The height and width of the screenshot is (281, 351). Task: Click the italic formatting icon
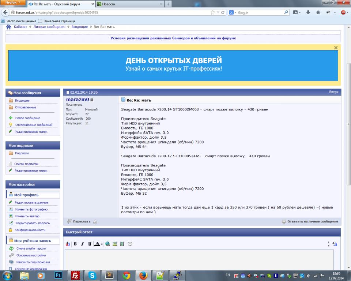[82, 244]
